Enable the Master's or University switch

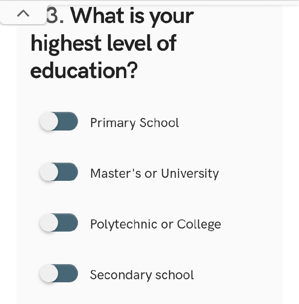click(59, 172)
